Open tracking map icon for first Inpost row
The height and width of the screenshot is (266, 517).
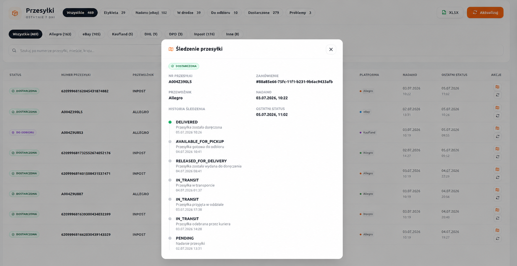(497, 87)
